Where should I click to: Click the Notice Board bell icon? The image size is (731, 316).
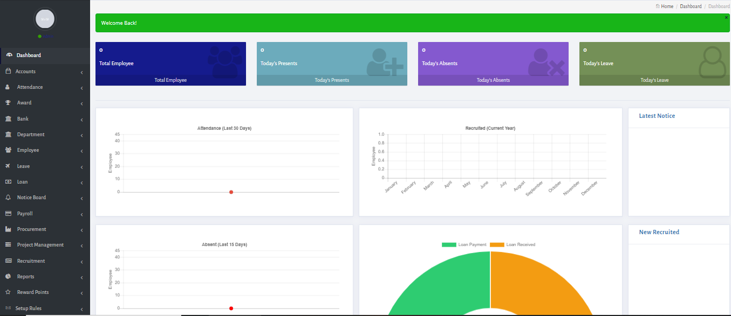[8, 198]
